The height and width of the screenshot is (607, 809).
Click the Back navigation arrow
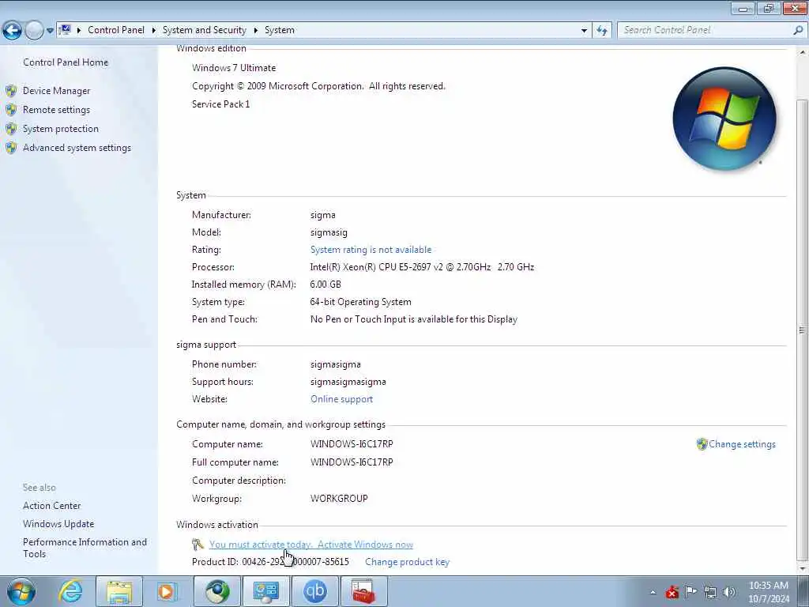pos(12,30)
